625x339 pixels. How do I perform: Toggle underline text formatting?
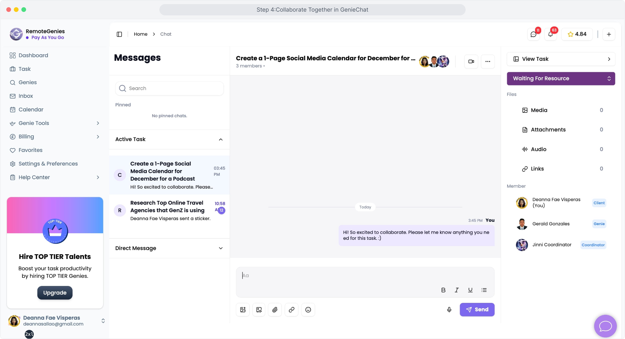[470, 290]
